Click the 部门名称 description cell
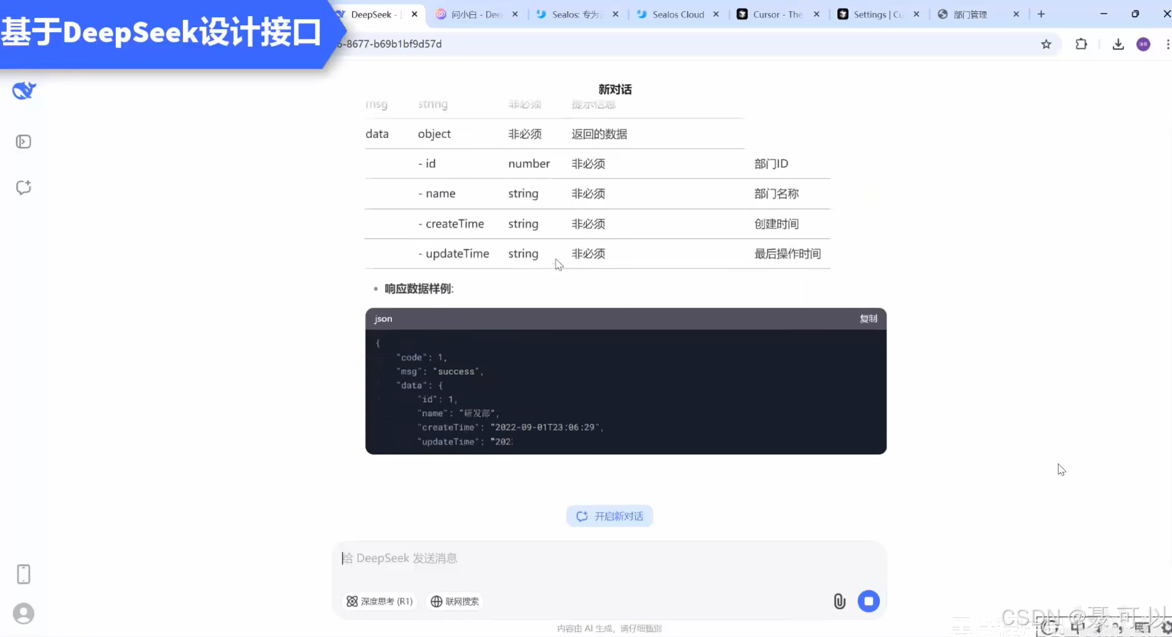Viewport: 1172px width, 637px height. tap(776, 193)
